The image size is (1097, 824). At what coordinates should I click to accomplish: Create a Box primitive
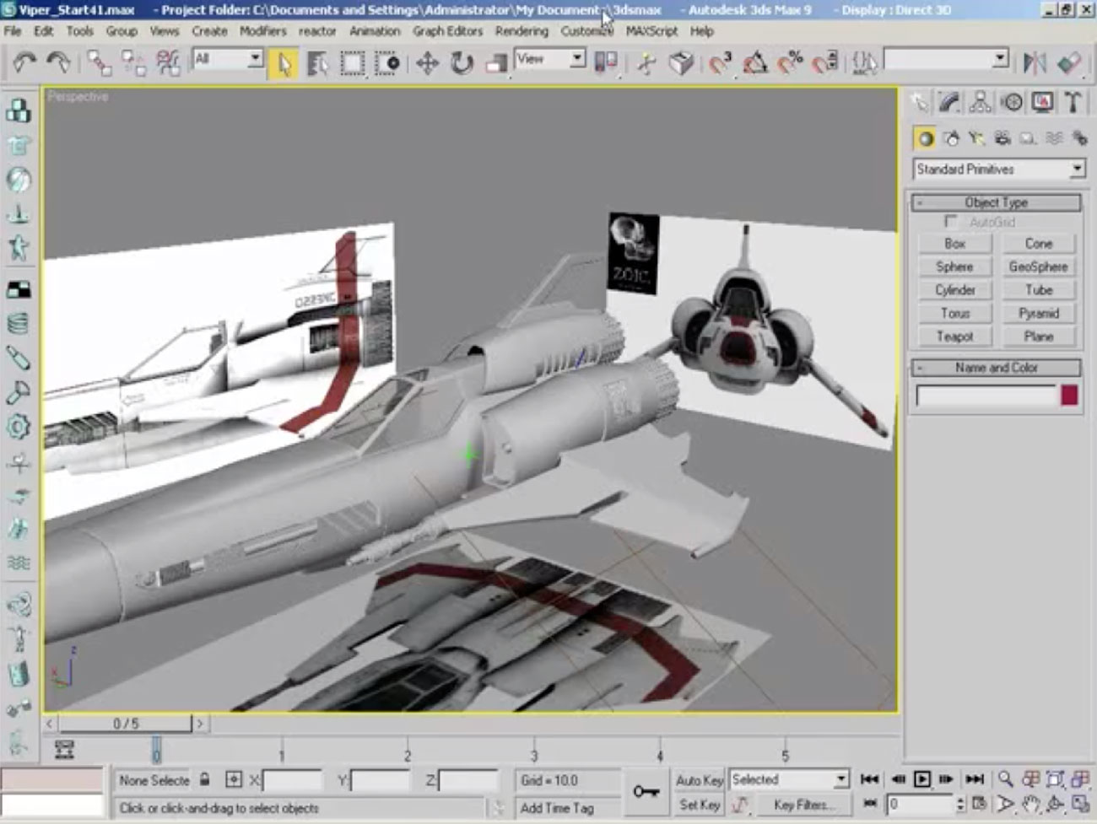pyautogui.click(x=954, y=244)
